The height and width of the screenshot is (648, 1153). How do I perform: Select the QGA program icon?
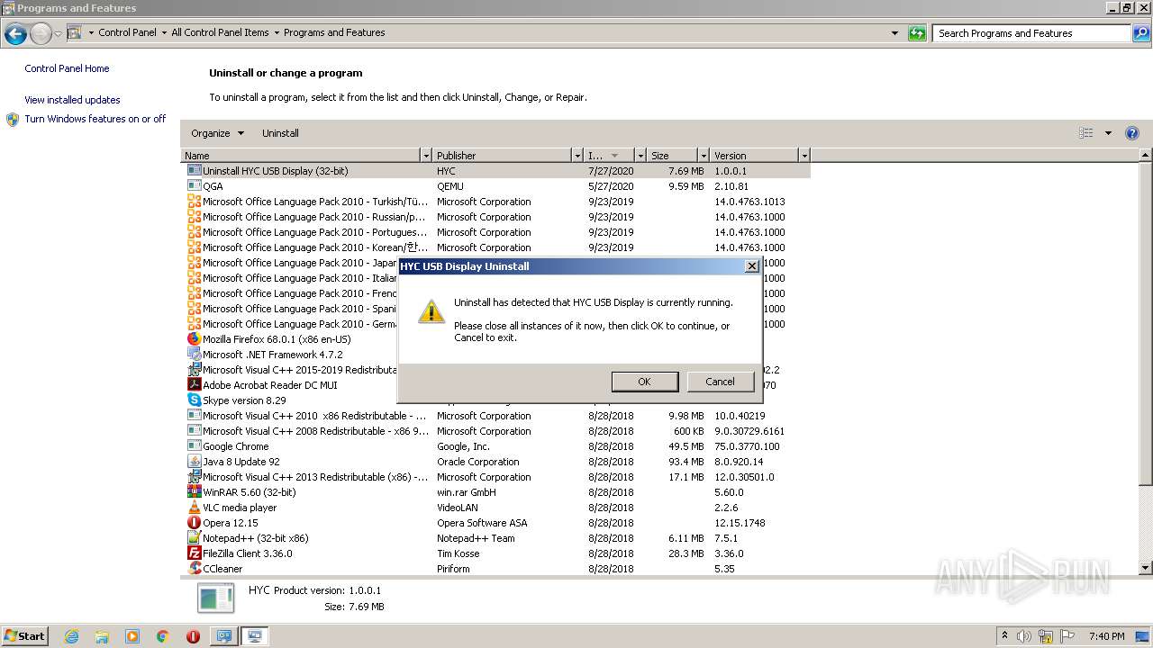coord(194,186)
